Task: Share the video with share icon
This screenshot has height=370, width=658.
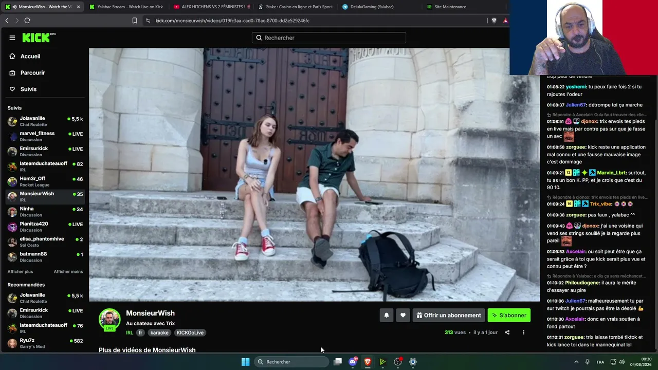Action: point(507,332)
